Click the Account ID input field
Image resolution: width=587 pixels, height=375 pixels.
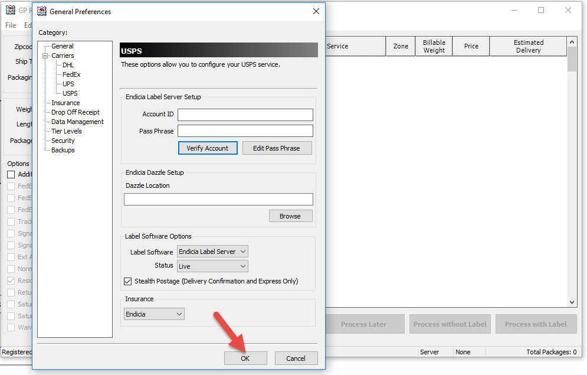(x=245, y=115)
